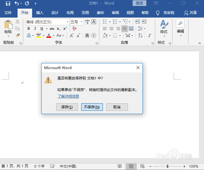
Task: Switch to the 视图 View tab
Action: [x=130, y=13]
